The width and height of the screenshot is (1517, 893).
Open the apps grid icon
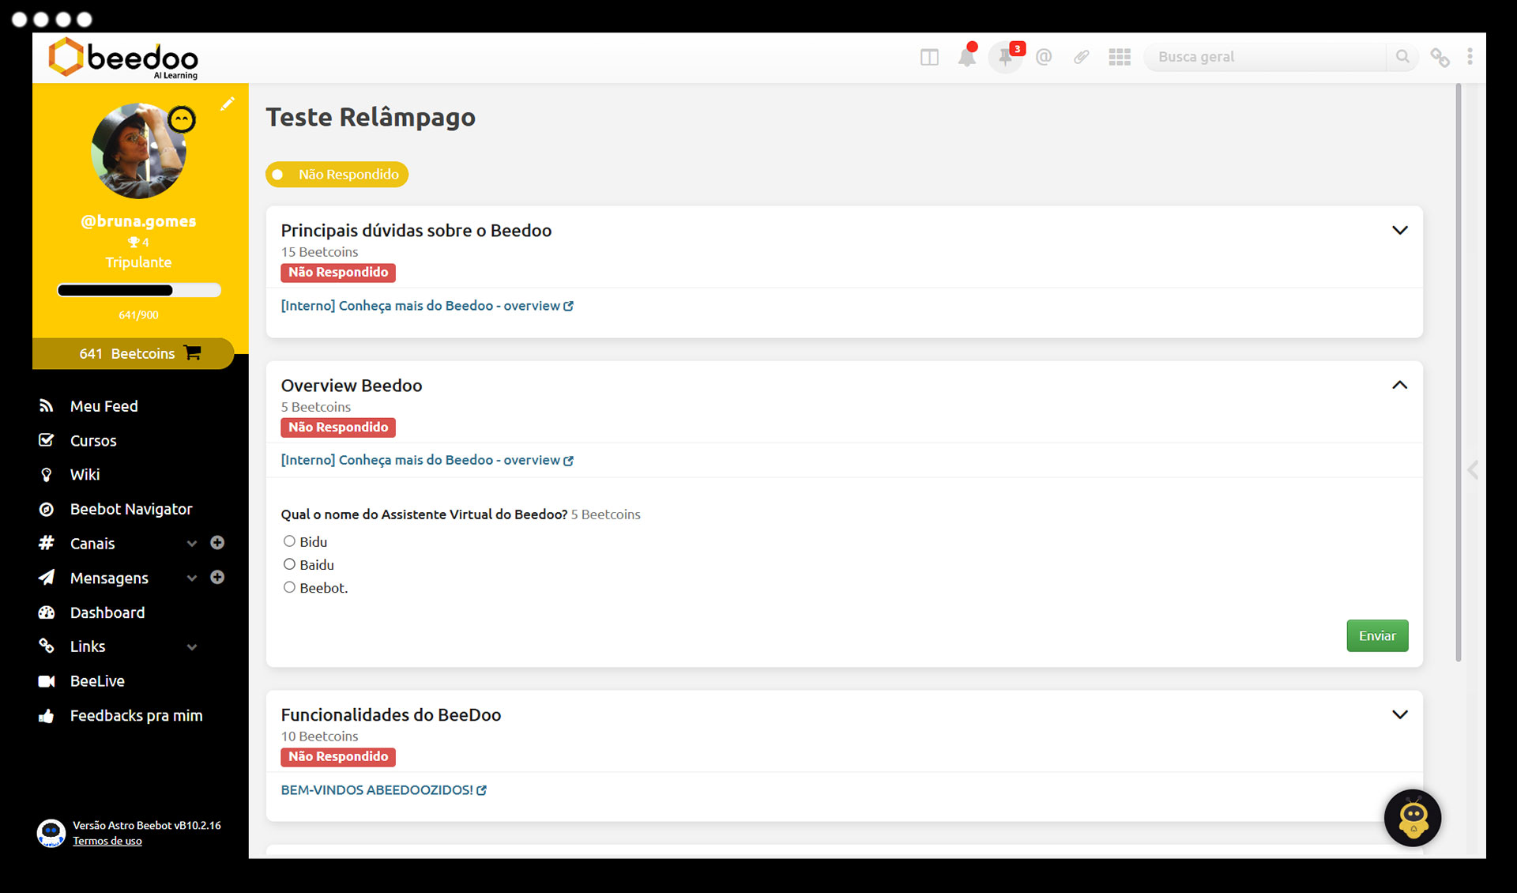pos(1119,57)
